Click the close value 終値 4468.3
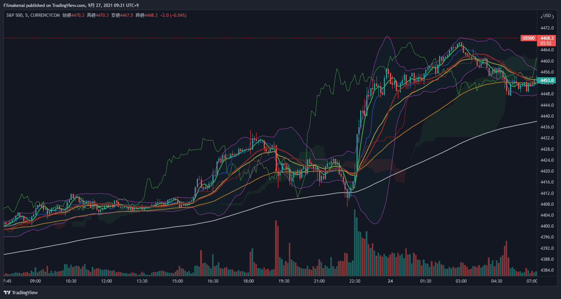Image resolution: width=561 pixels, height=299 pixels. coord(146,15)
